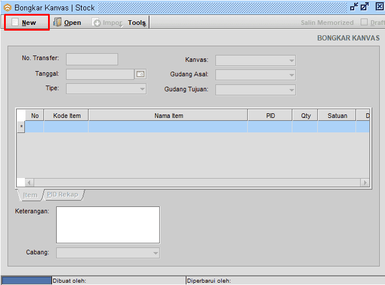Click the No. Transfer field

pos(92,59)
